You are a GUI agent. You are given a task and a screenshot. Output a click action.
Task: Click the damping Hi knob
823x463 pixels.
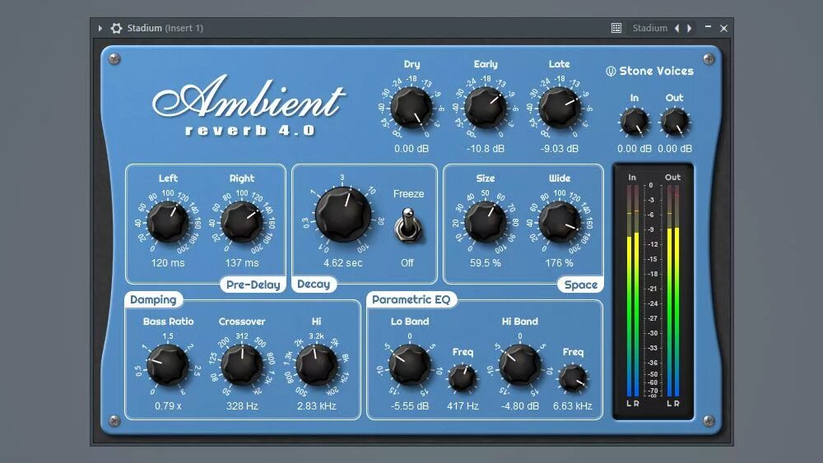(317, 365)
